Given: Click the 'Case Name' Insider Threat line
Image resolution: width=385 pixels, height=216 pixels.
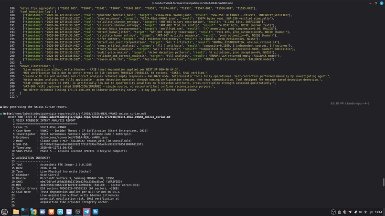Looking at the screenshot, I should pos(82,131).
